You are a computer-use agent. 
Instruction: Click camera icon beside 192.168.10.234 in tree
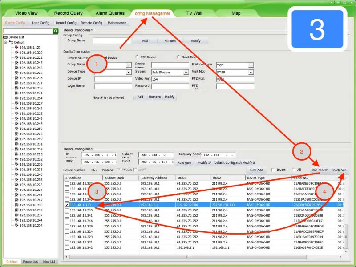16,225
